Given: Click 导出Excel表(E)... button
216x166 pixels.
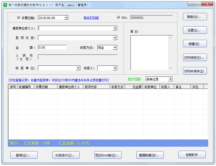Looking at the screenshot, I should 108,155.
